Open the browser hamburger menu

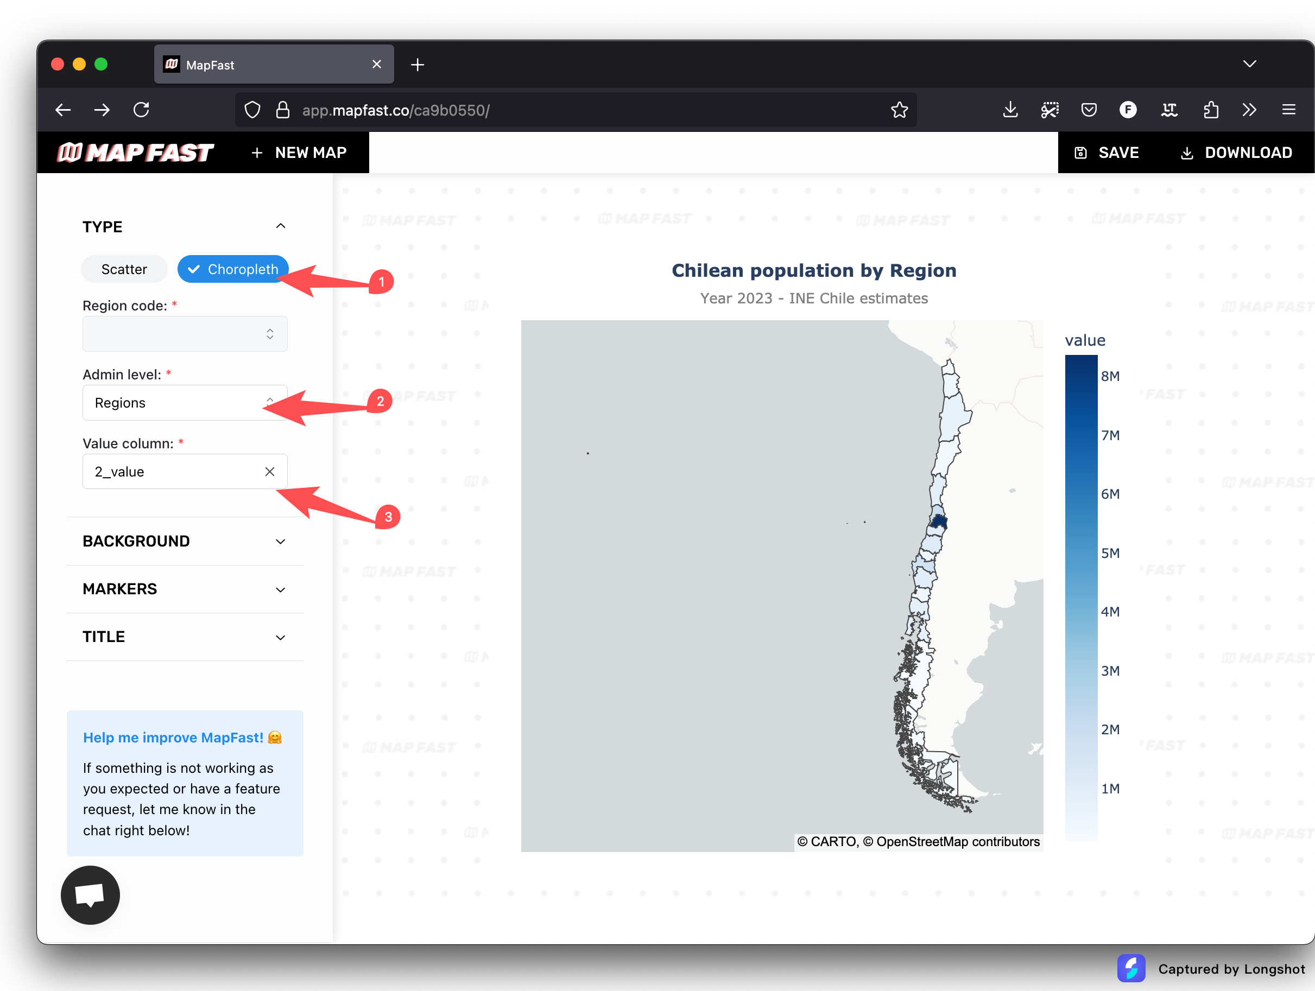click(1289, 110)
